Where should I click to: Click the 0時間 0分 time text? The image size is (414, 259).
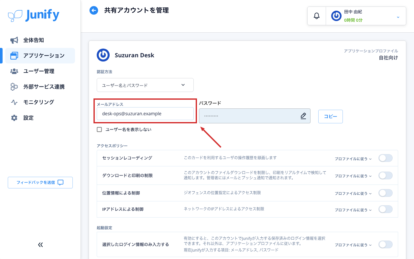point(353,20)
